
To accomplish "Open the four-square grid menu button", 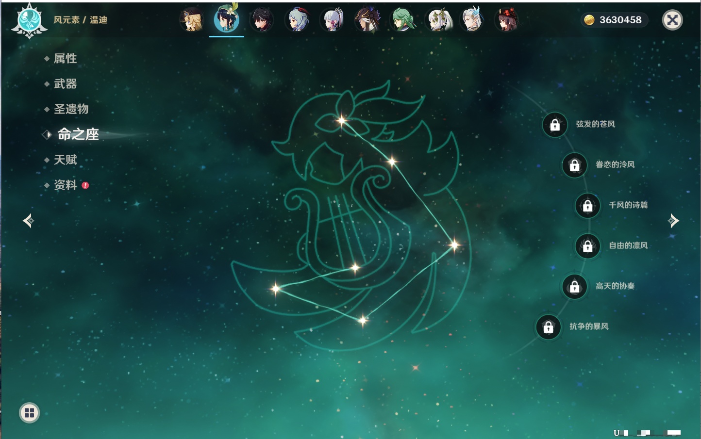I will pyautogui.click(x=29, y=413).
